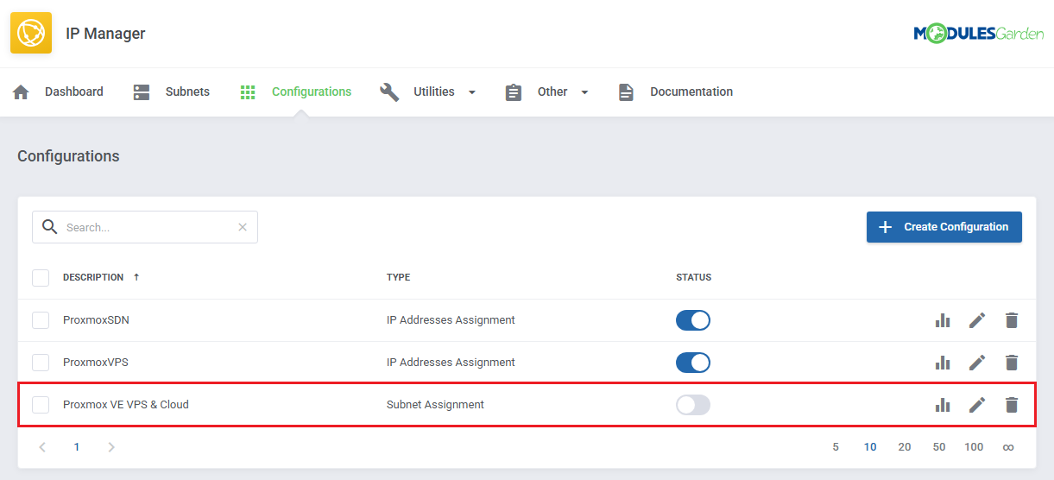Delete the Proxmox VE VPS & Cloud configuration
Screen dimensions: 1054x480
click(x=1012, y=405)
